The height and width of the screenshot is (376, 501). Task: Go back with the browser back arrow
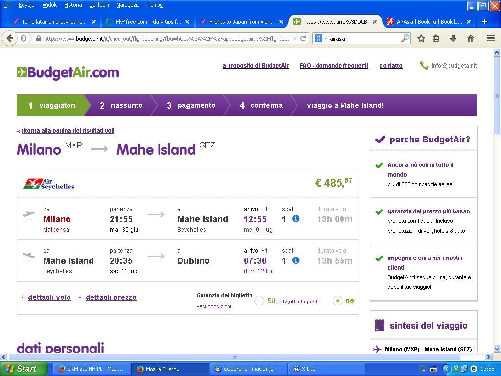click(x=10, y=38)
